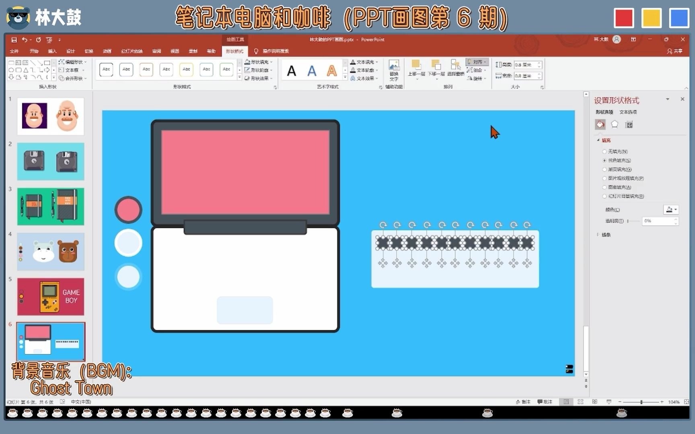Viewport: 695px width, 434px height.
Task: Open Text Outline (文本轮廓) dropdown
Action: [364, 70]
